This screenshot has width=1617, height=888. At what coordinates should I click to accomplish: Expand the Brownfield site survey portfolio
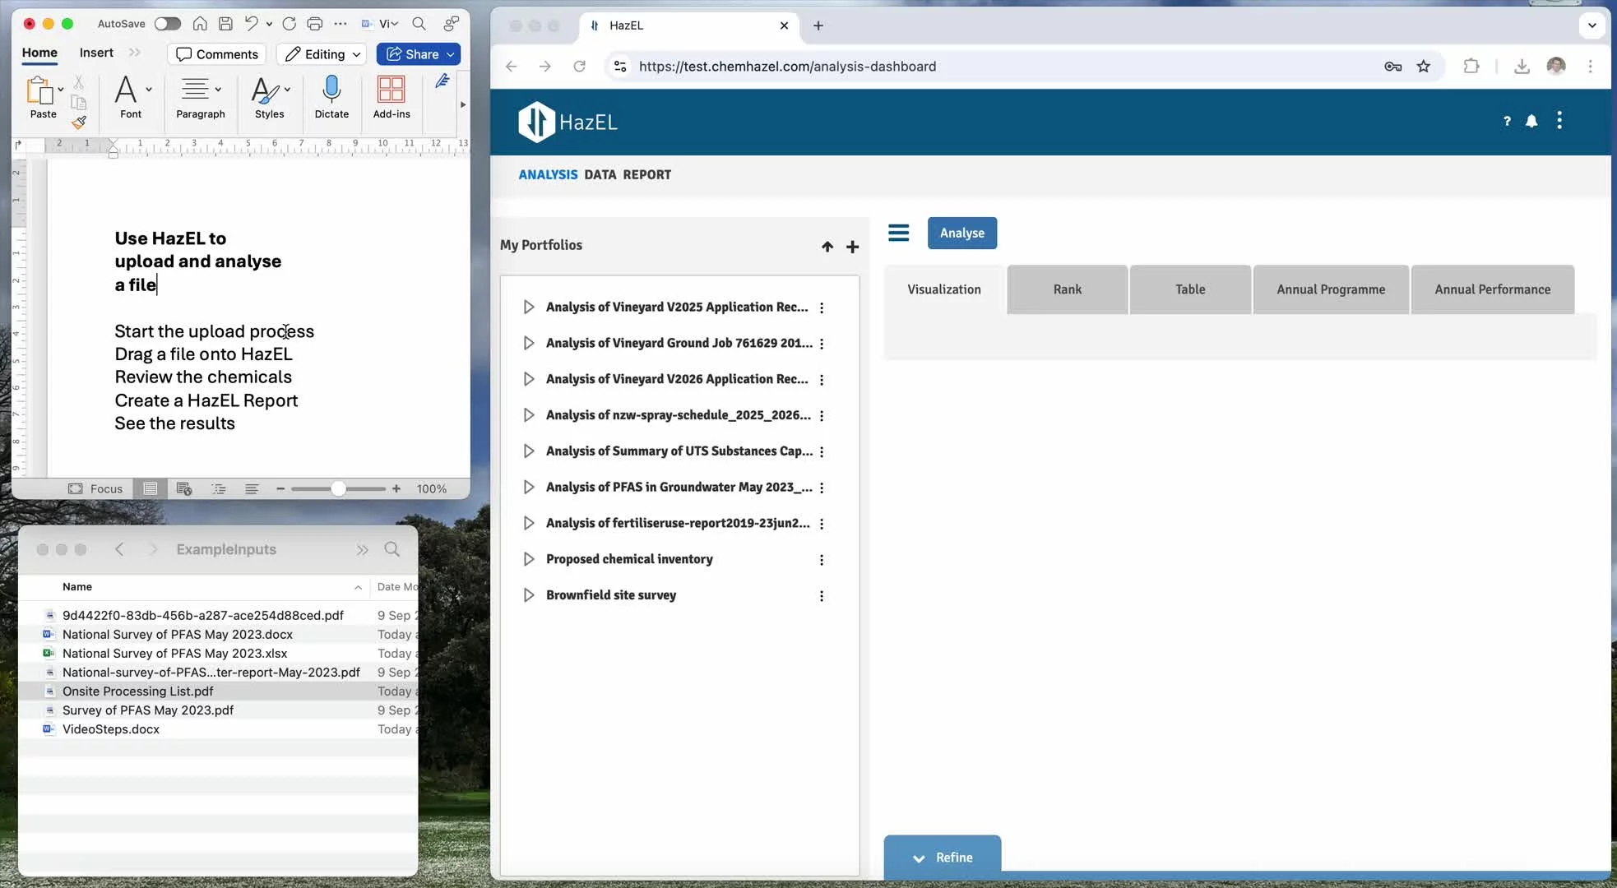pyautogui.click(x=529, y=595)
